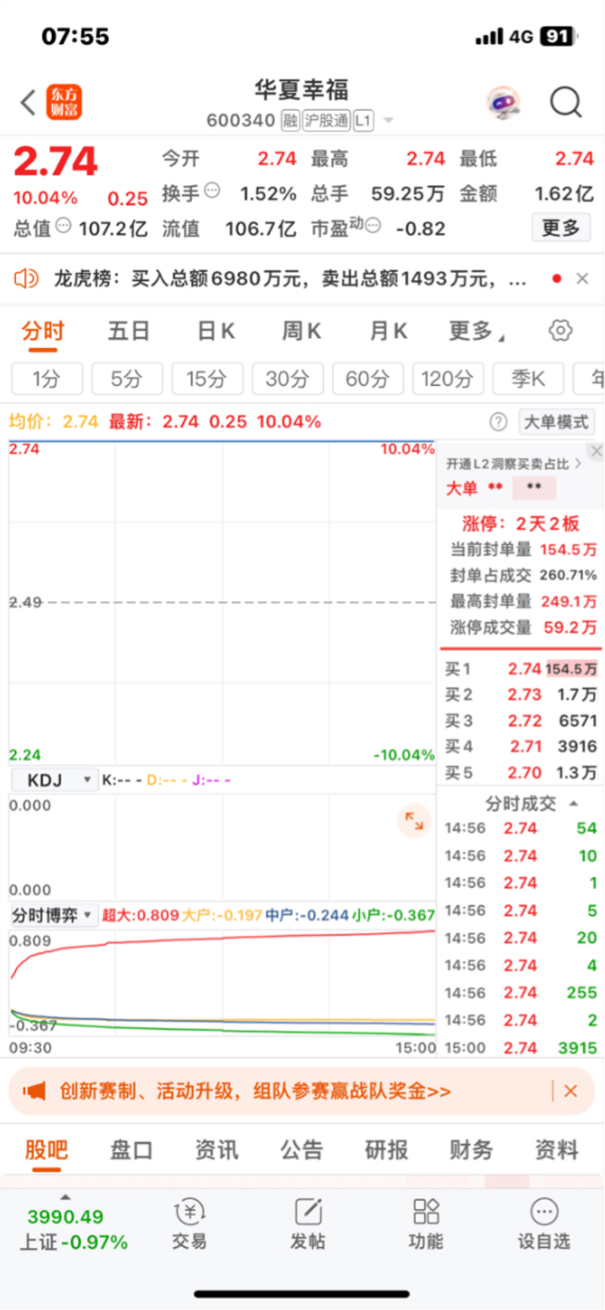Tap the info icon beside 市盈动
This screenshot has width=605, height=1310.
click(x=374, y=226)
